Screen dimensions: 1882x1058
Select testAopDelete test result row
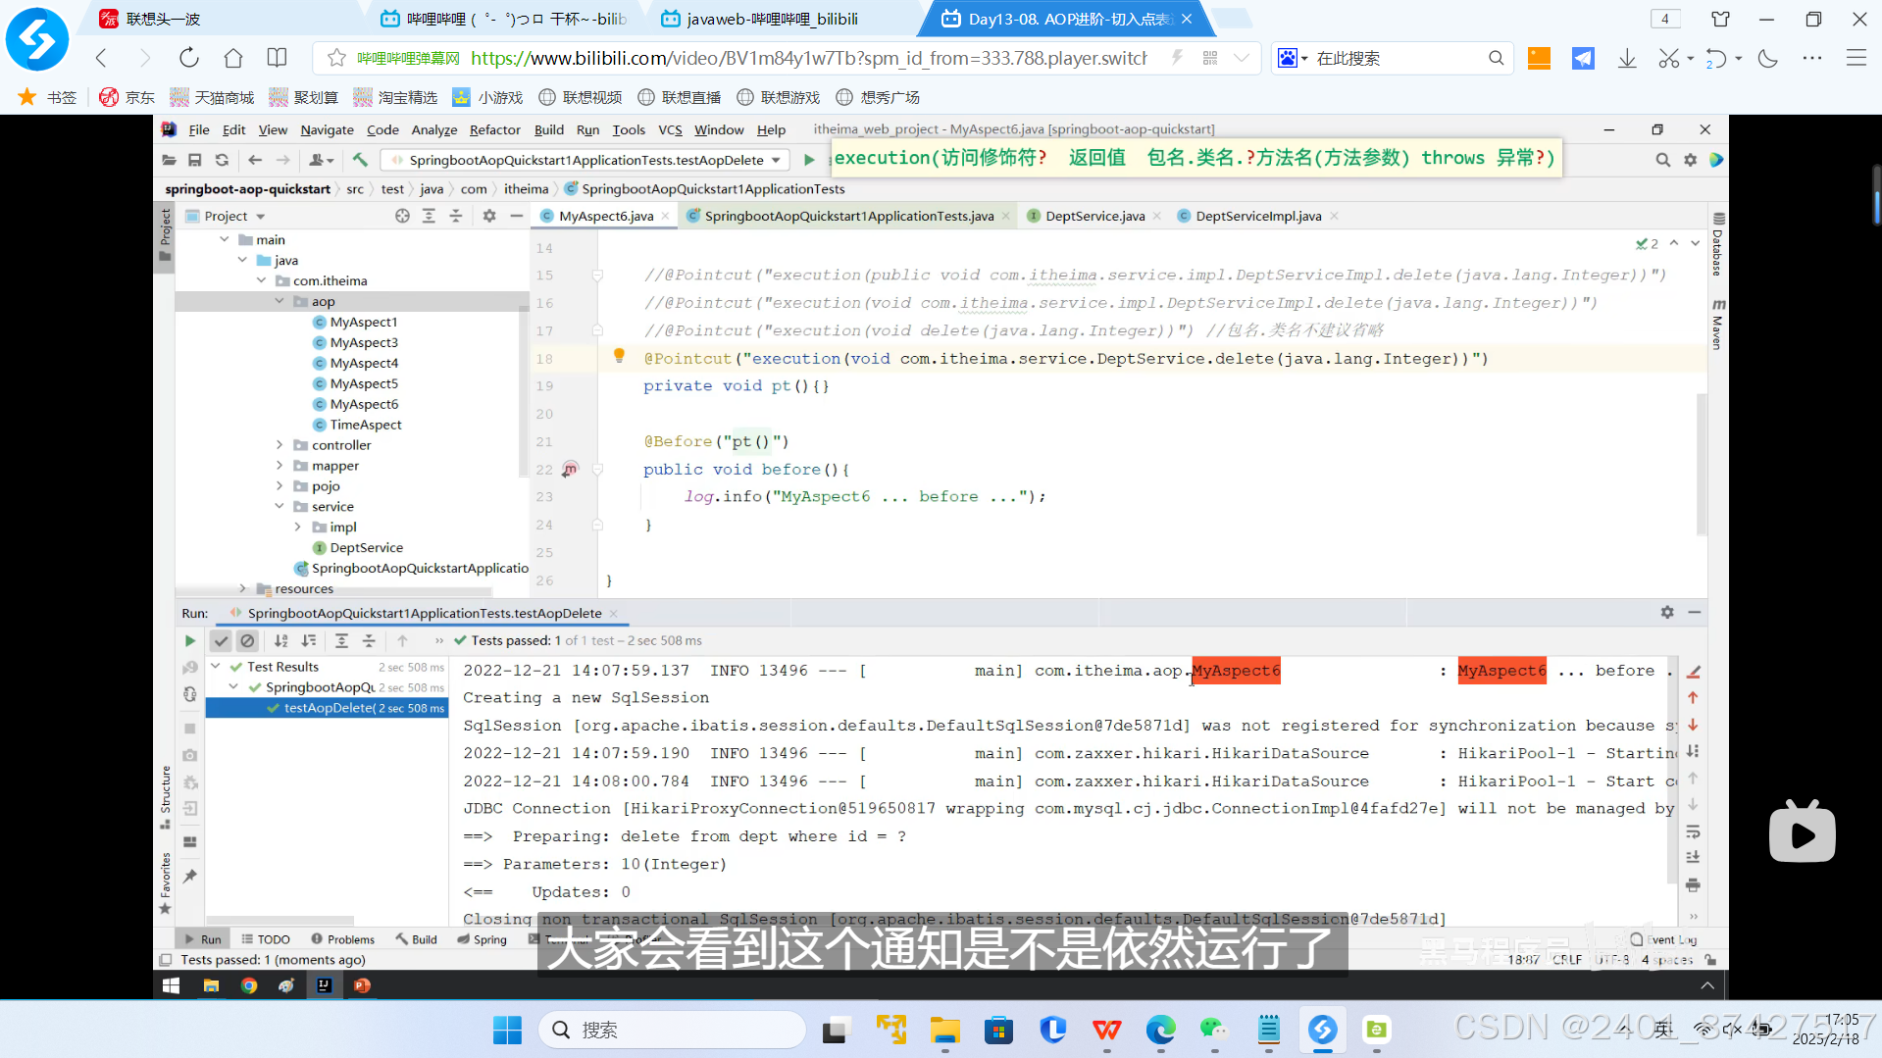point(327,708)
